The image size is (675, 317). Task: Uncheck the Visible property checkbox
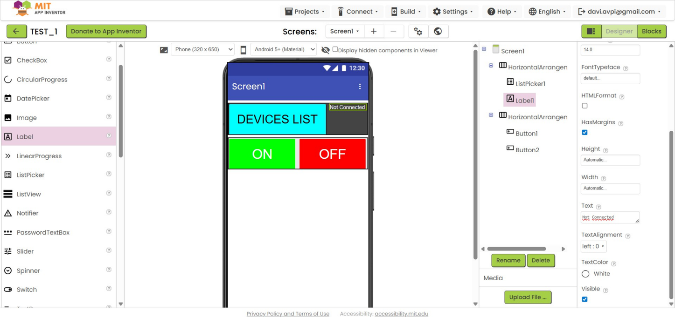[x=585, y=299]
